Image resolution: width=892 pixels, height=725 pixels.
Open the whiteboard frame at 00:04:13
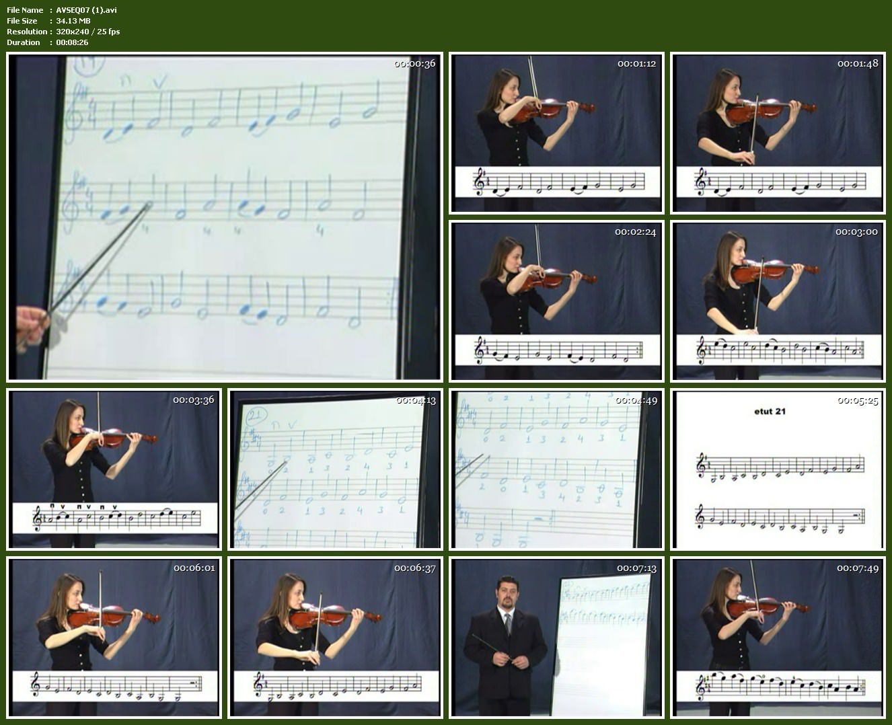335,469
